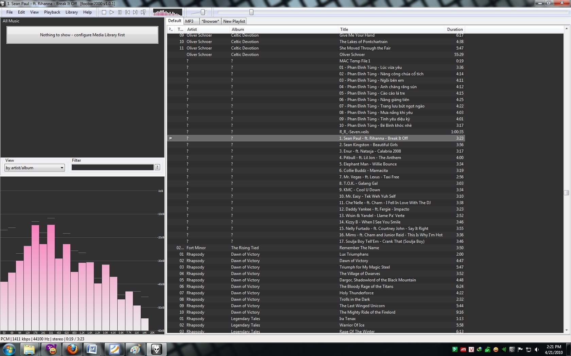571x356 pixels.
Task: Play a random track
Action: click(x=143, y=12)
